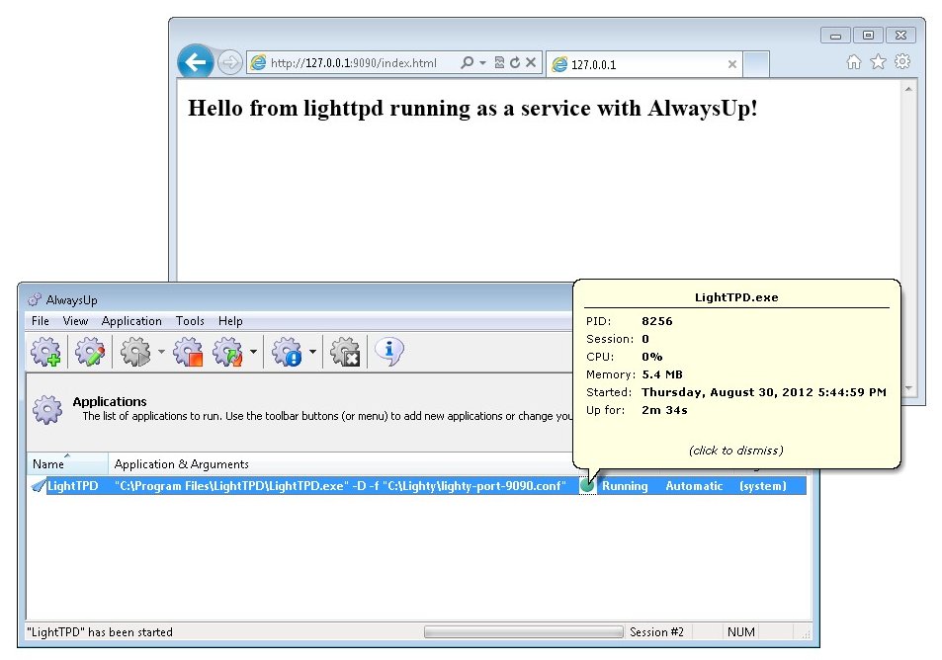The height and width of the screenshot is (660, 942).
Task: Click the browser Forward arrow button
Action: click(x=229, y=62)
